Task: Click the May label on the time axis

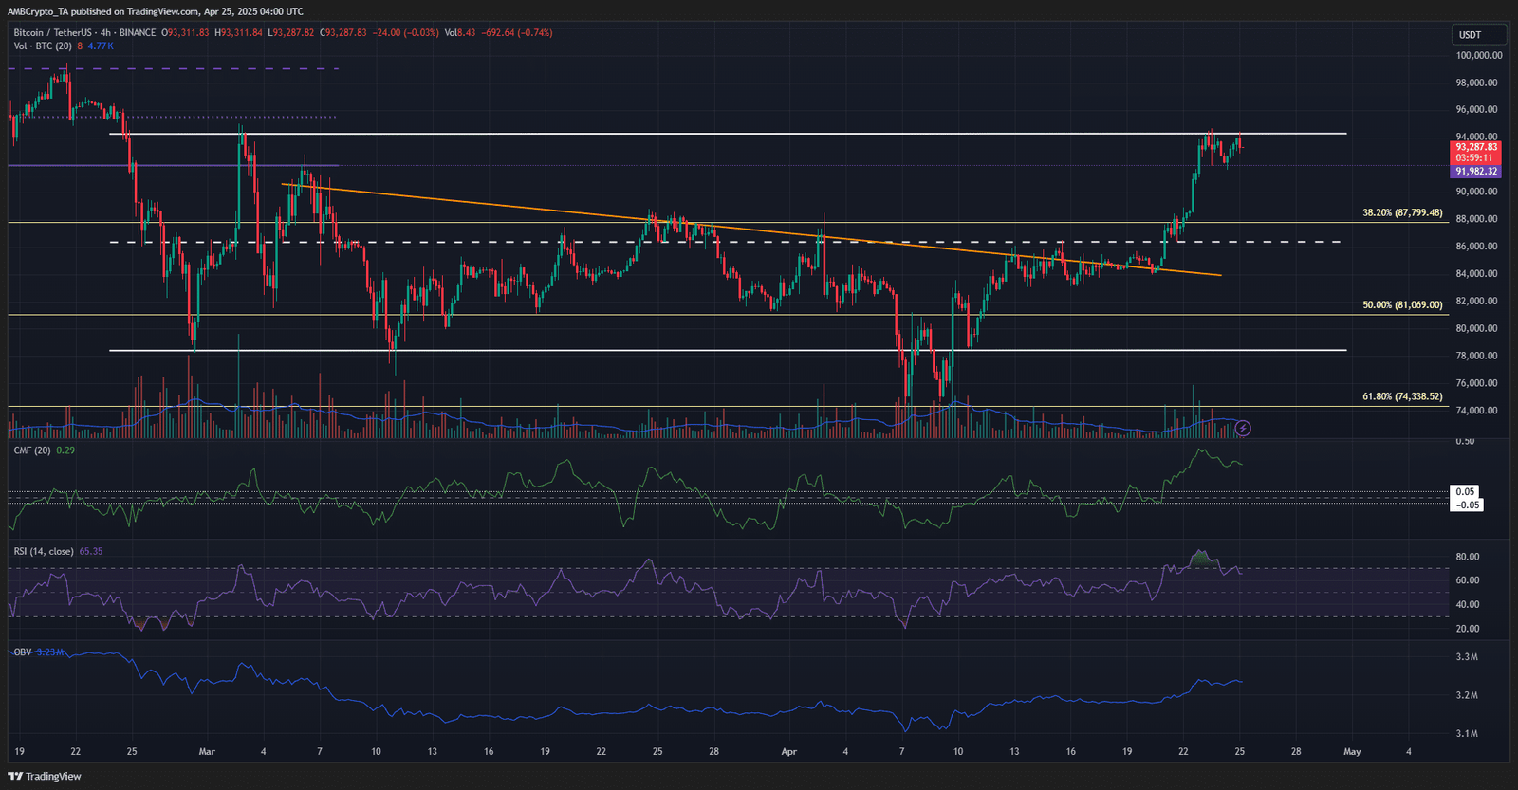Action: click(x=1352, y=751)
